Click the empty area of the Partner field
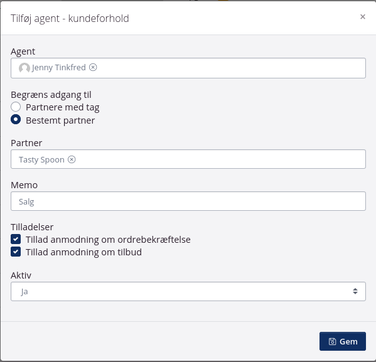Viewport: 376px width, 362px height. 220,159
